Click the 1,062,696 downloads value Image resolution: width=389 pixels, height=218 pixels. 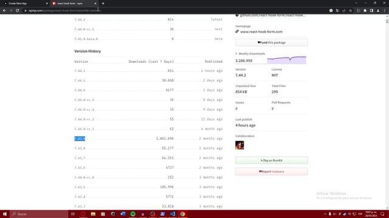click(x=165, y=139)
